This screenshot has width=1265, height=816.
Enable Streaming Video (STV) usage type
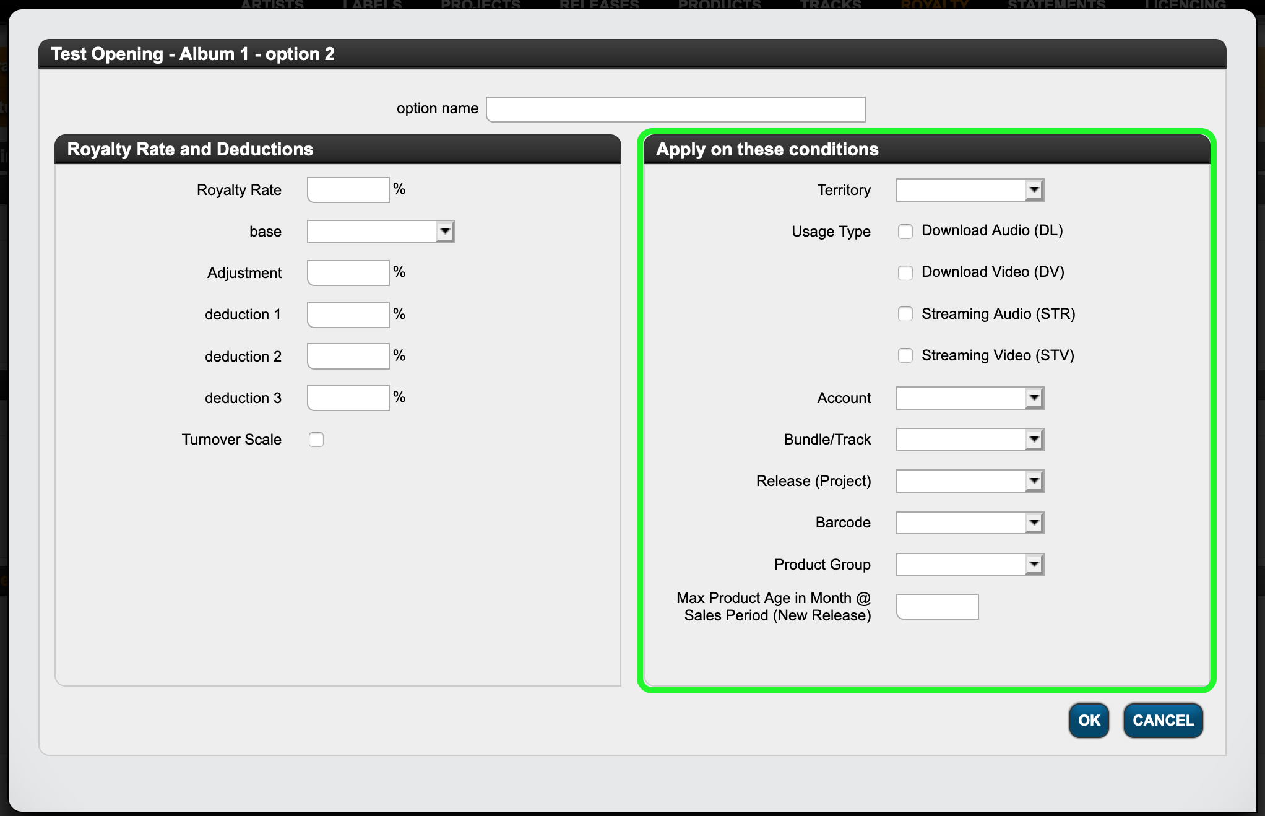click(x=905, y=355)
